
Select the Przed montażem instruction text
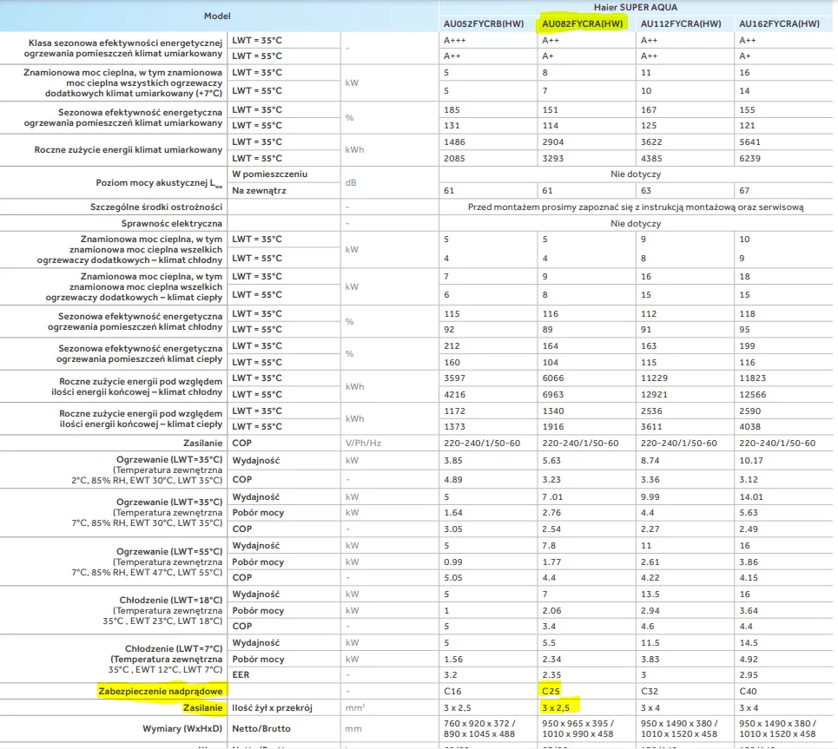(636, 207)
